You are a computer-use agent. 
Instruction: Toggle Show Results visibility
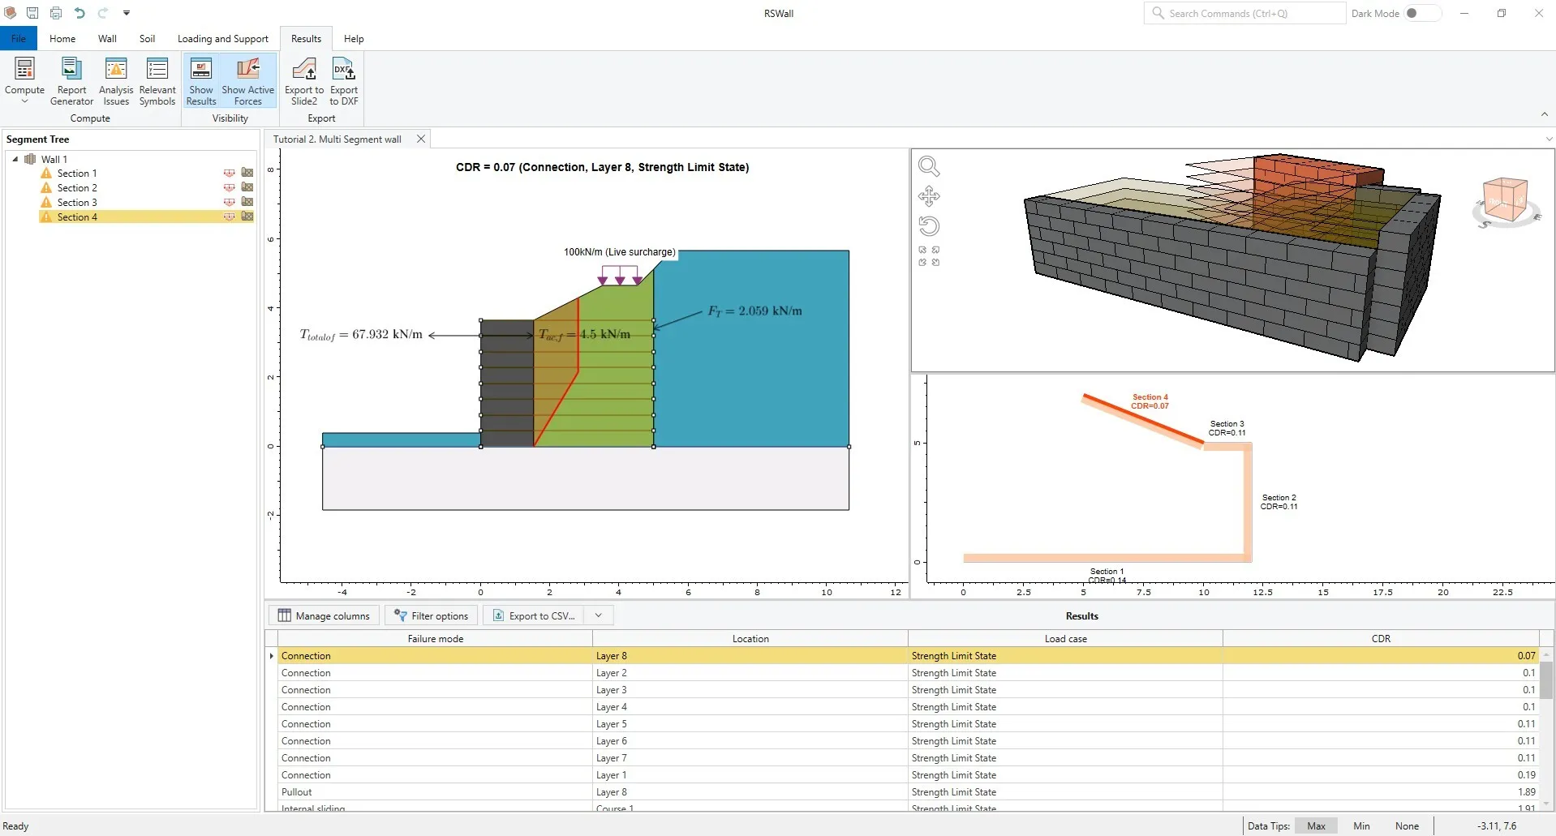[x=201, y=81]
